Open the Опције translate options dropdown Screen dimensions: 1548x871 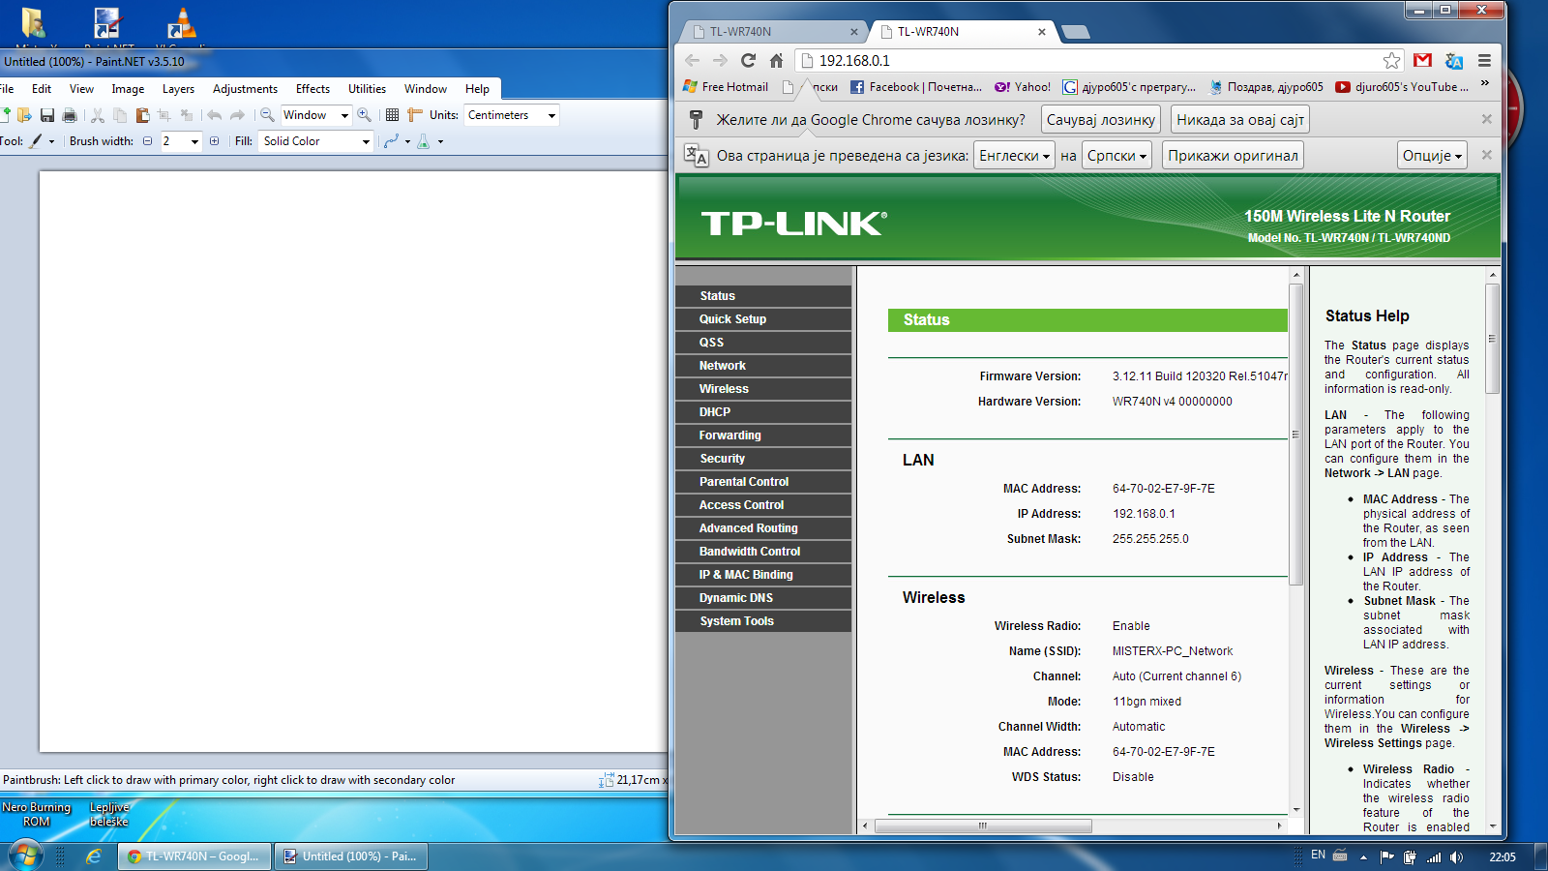(x=1432, y=156)
